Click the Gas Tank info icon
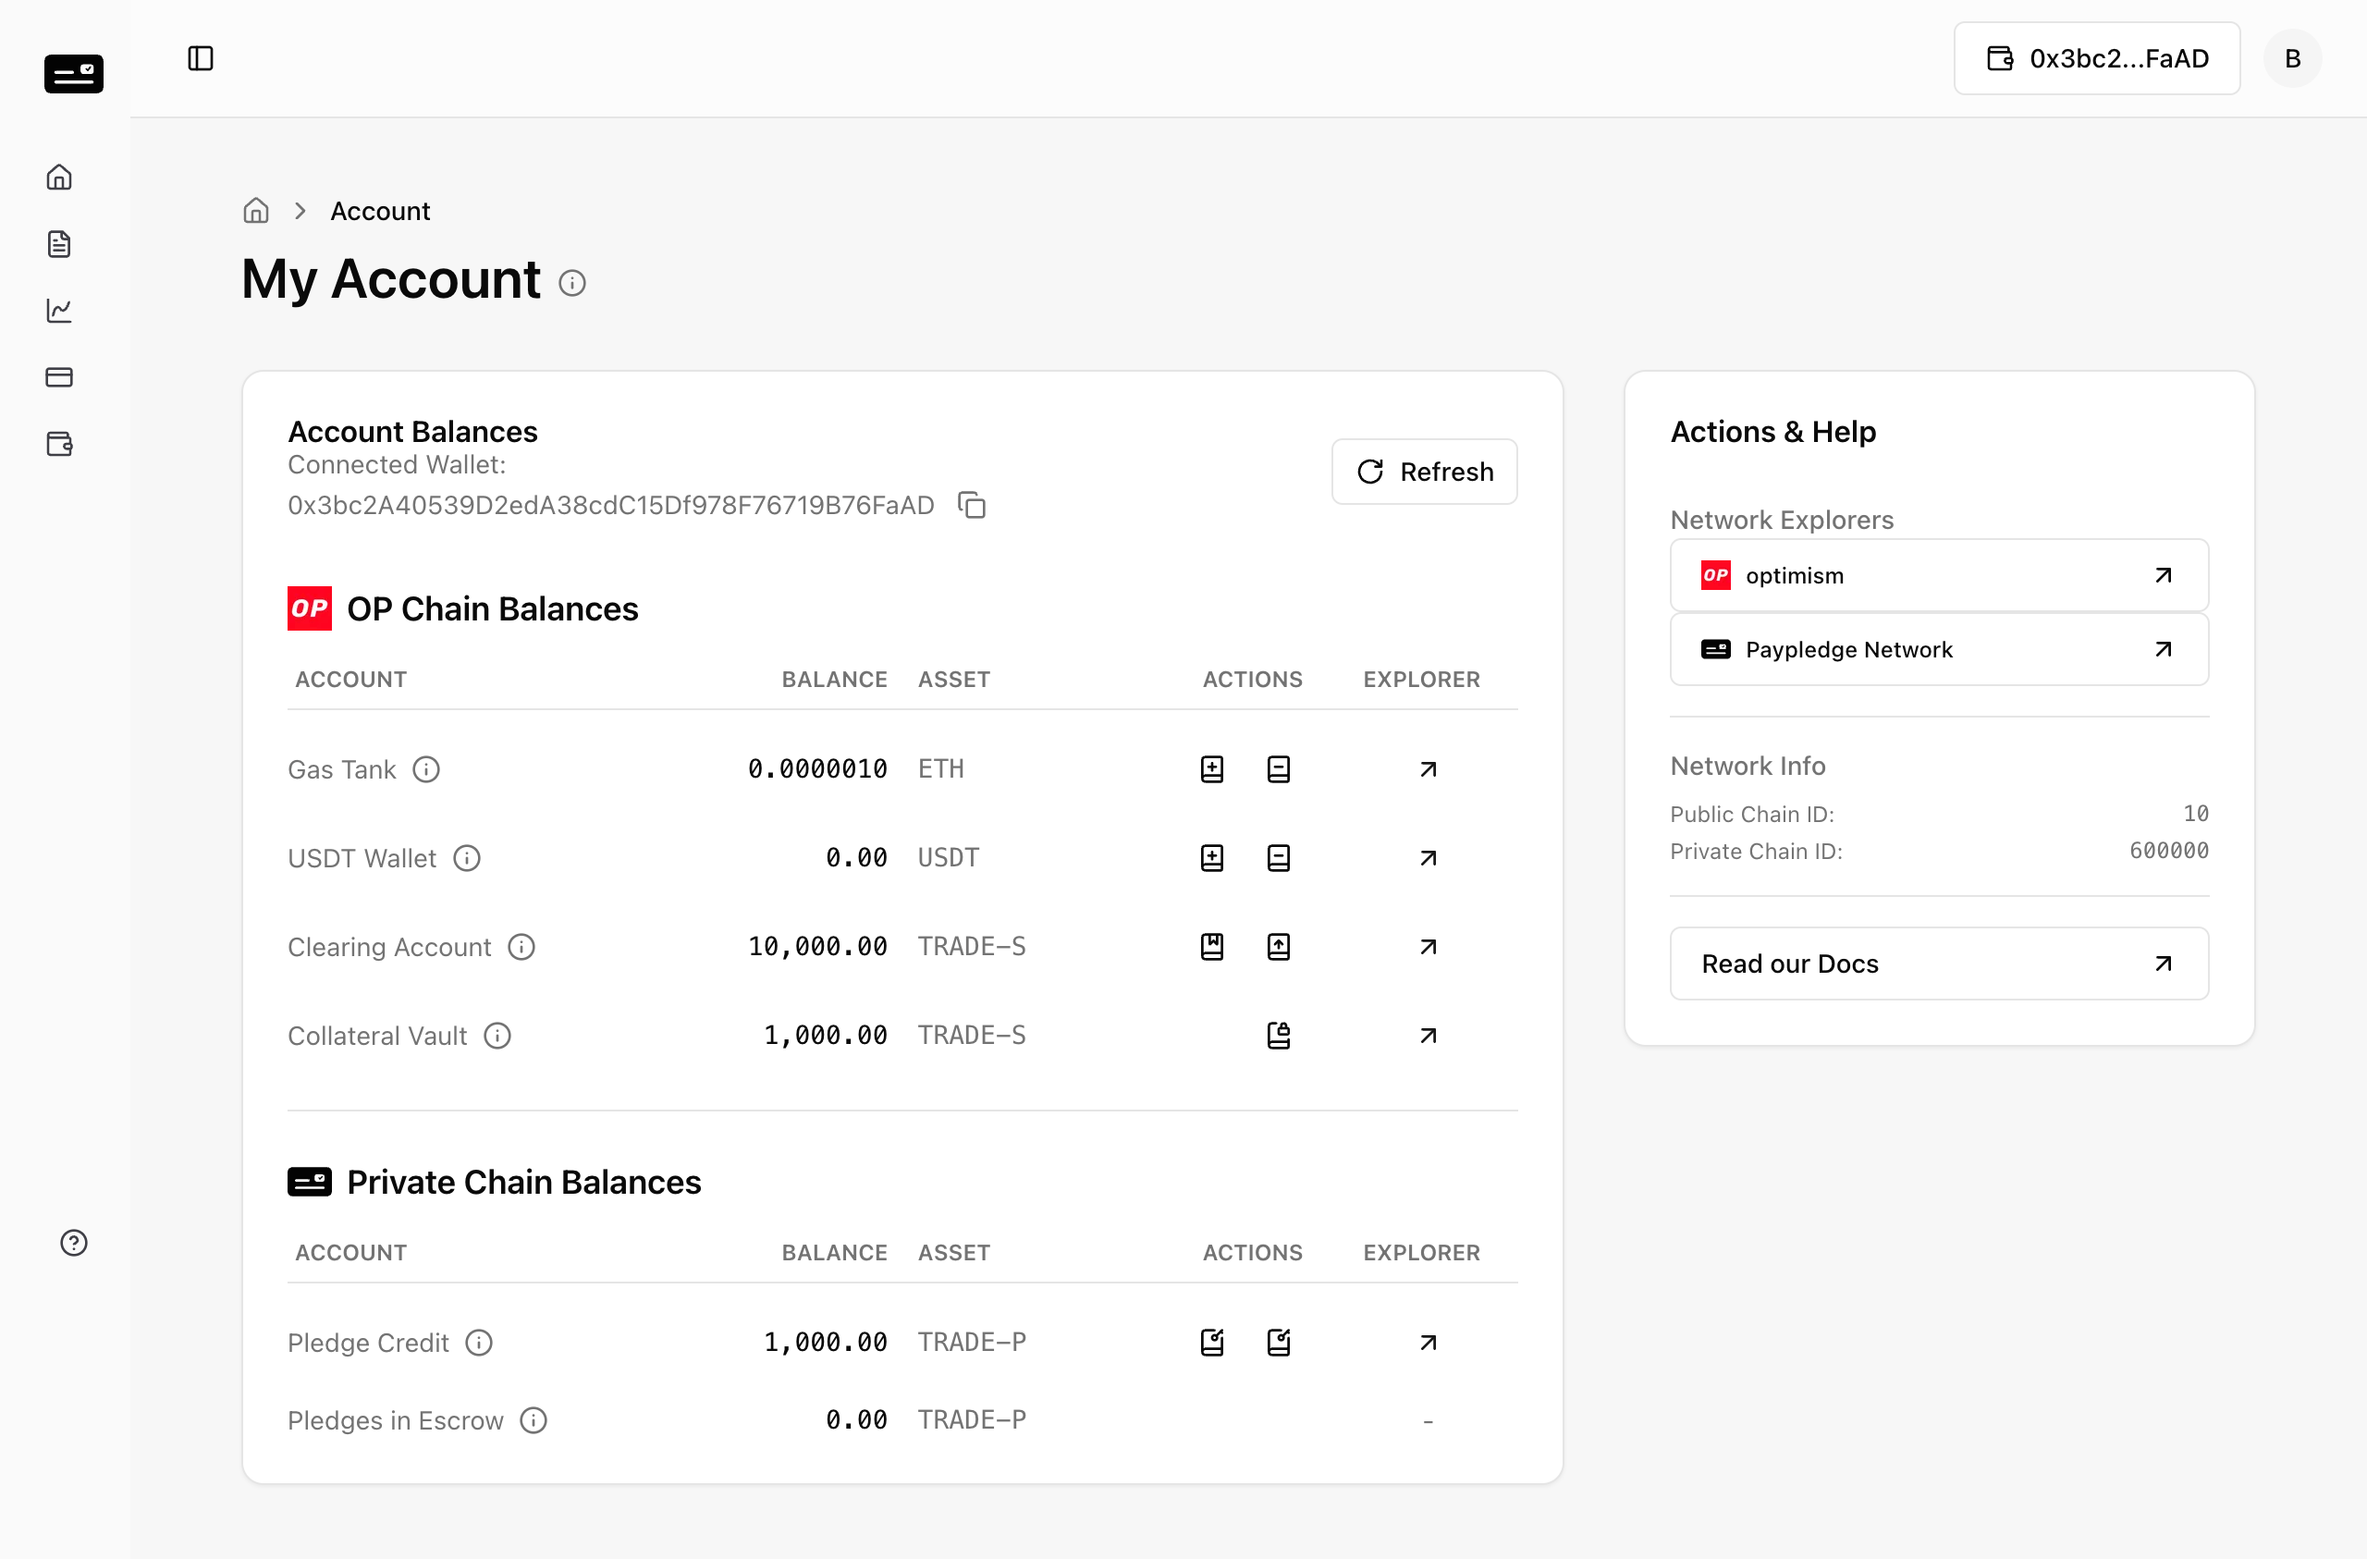This screenshot has height=1559, width=2367. pyautogui.click(x=426, y=769)
